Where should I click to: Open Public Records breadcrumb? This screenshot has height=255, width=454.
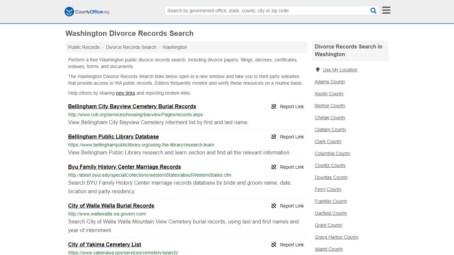(x=84, y=47)
